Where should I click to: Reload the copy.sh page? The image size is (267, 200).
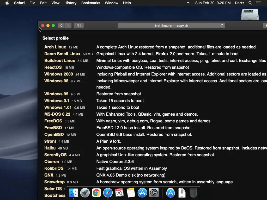pos(222,26)
